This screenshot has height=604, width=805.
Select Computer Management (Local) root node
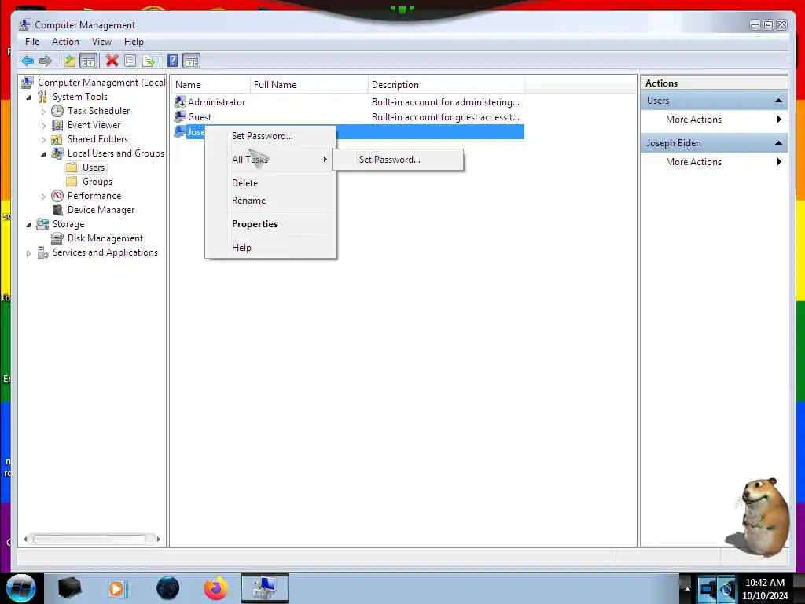(101, 83)
